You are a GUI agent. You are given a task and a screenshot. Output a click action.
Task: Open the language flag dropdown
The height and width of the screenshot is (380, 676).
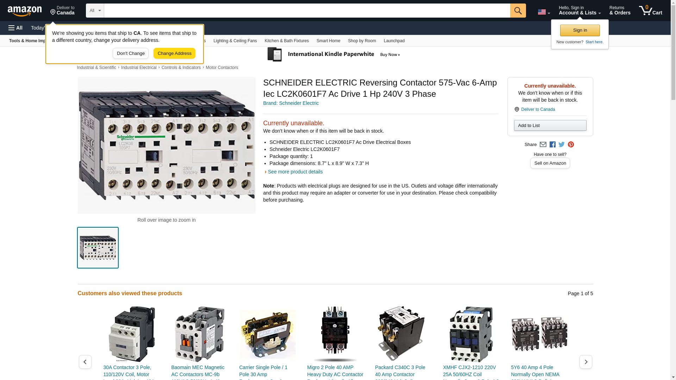pos(544,12)
